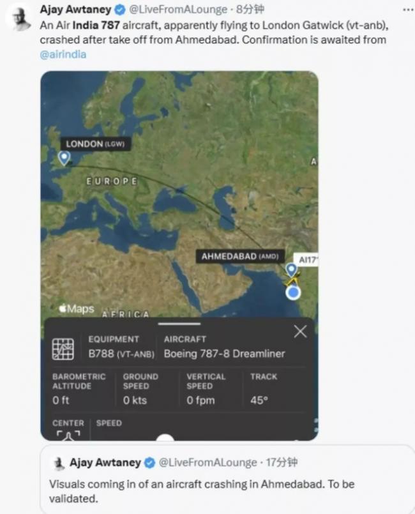This screenshot has height=514, width=415.
Task: Open the @airindia mention link
Action: pyautogui.click(x=63, y=54)
